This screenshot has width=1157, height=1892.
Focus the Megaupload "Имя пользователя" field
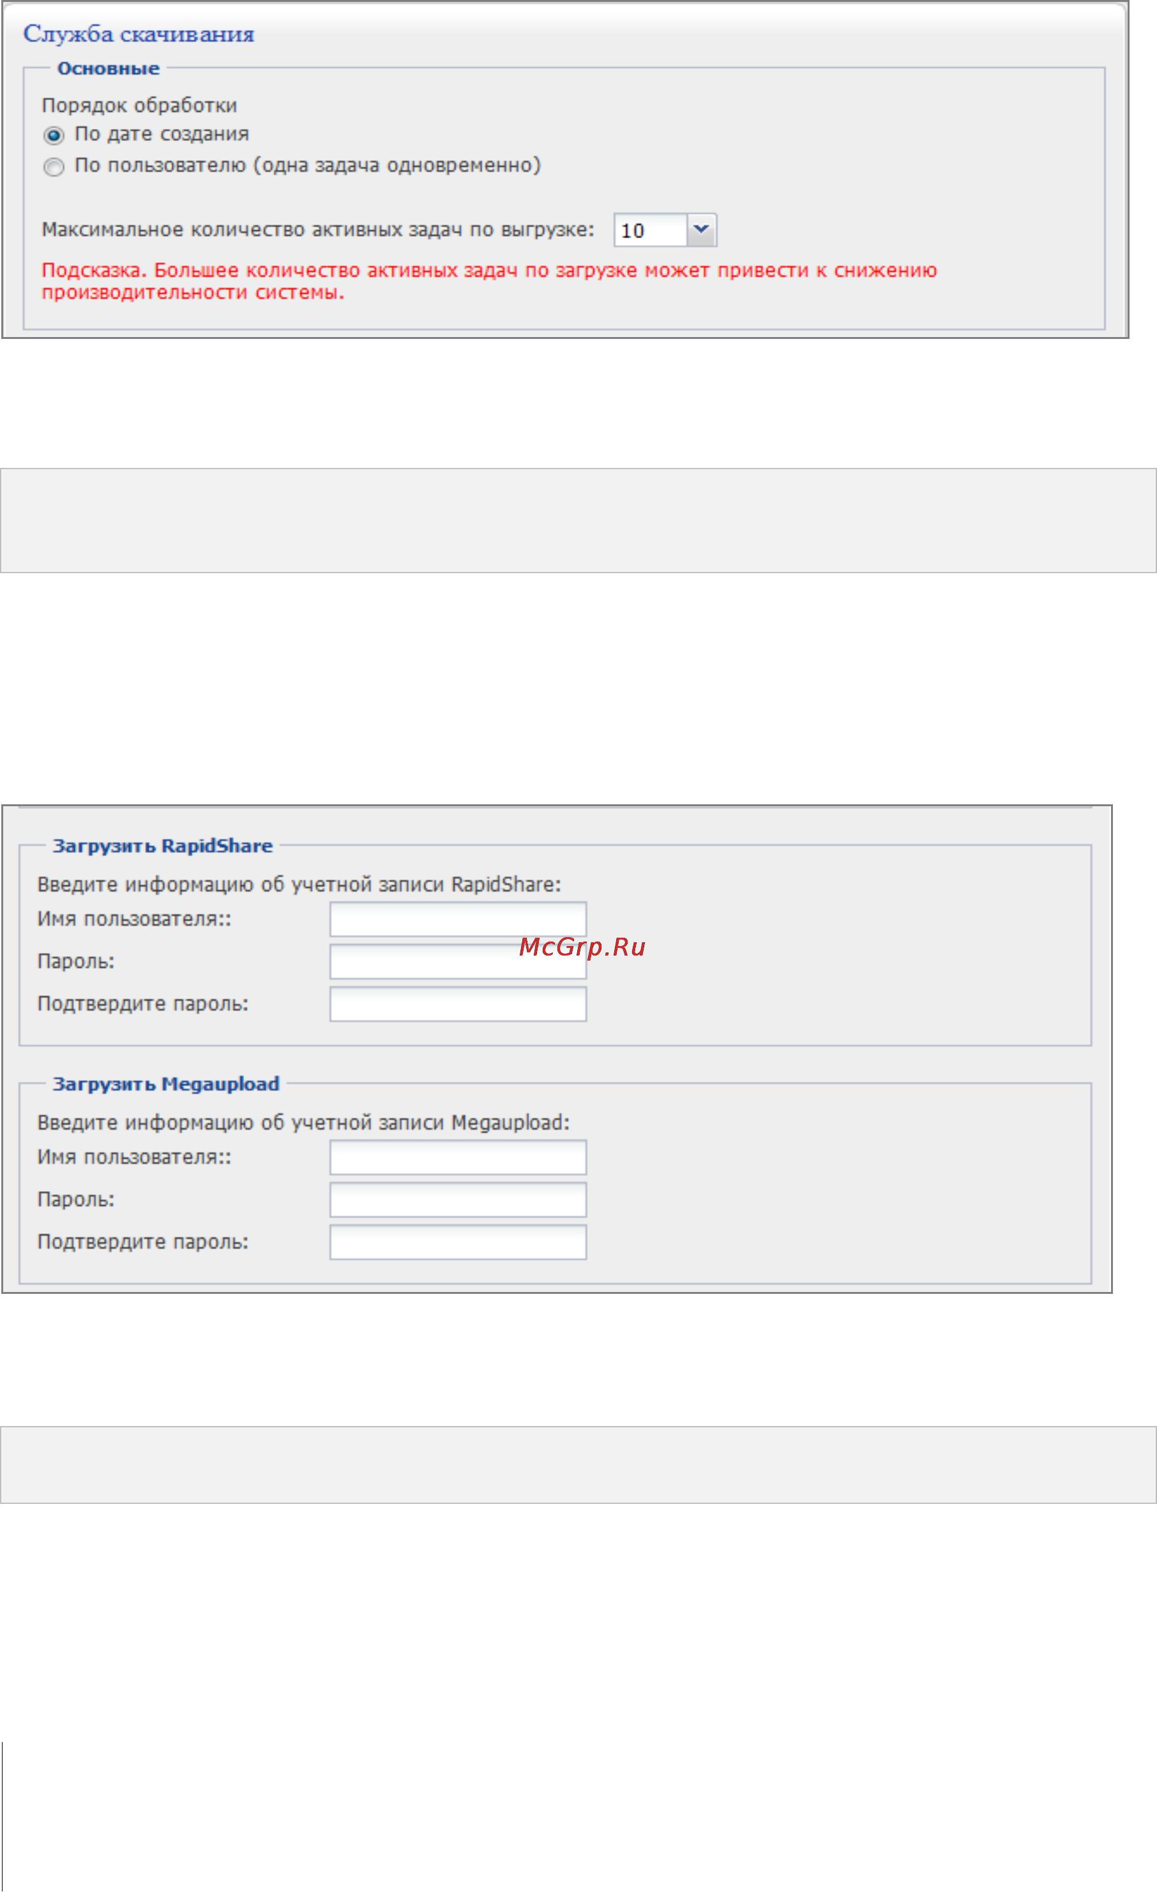pos(458,1157)
